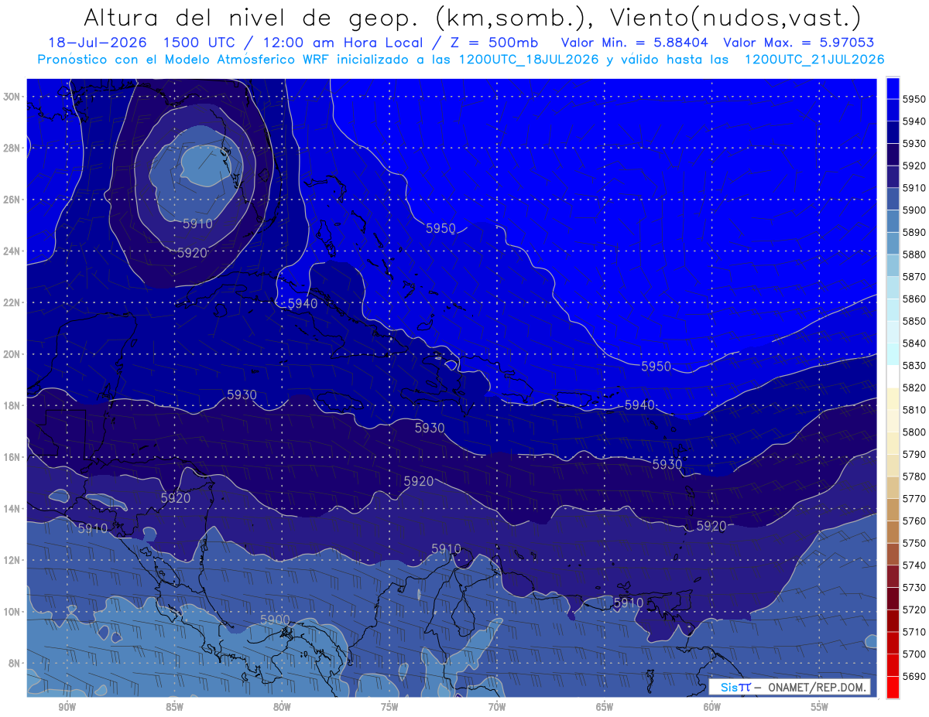Click the 20N latitude axis label
Screen dimensions: 929x717
point(12,354)
